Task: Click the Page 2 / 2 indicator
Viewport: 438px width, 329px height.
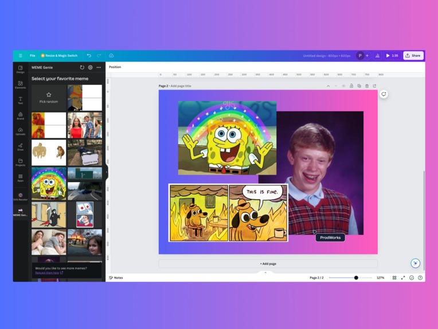Action: click(316, 278)
